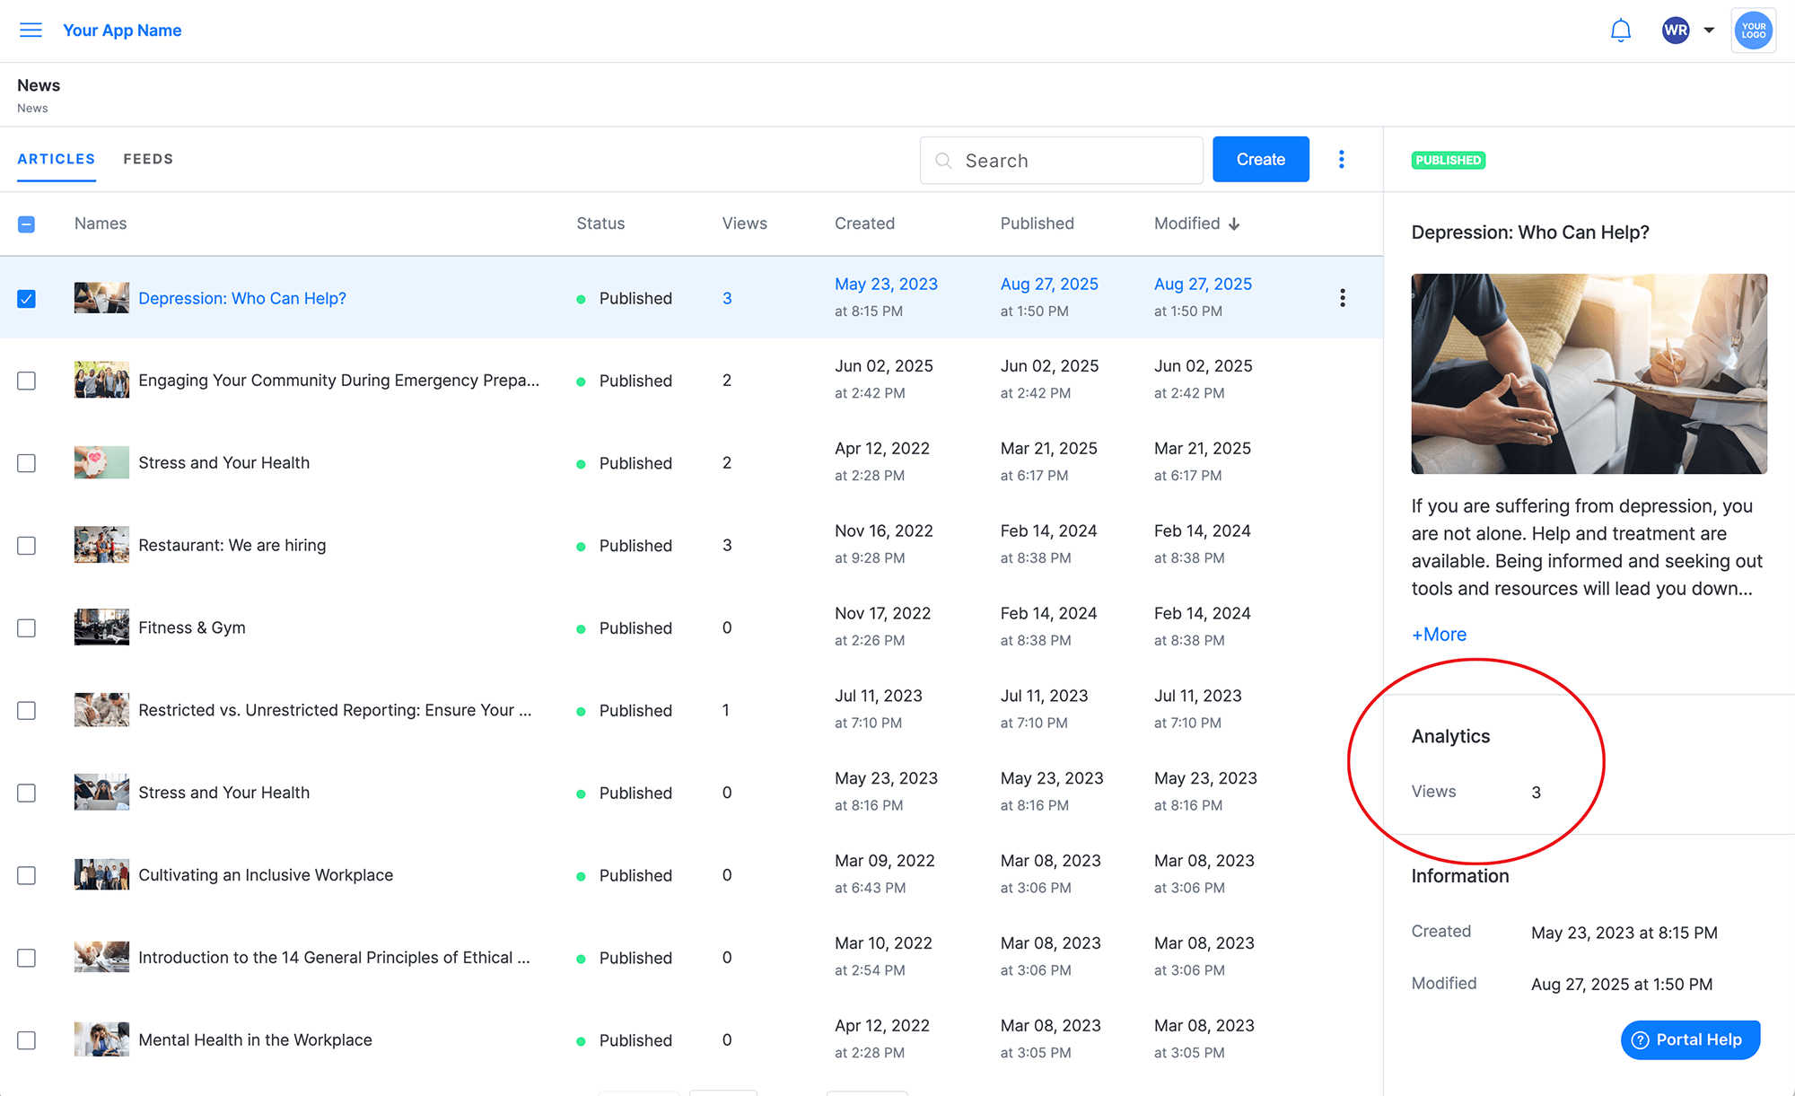Open the hamburger navigation menu
Screen dimensions: 1795x1096
(31, 31)
